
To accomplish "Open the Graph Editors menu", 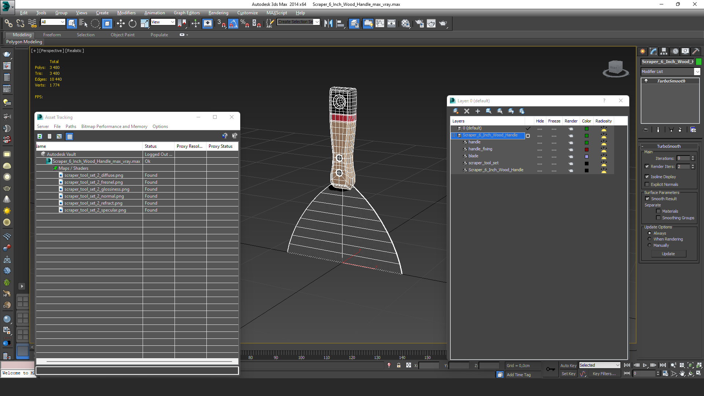I will click(x=187, y=13).
